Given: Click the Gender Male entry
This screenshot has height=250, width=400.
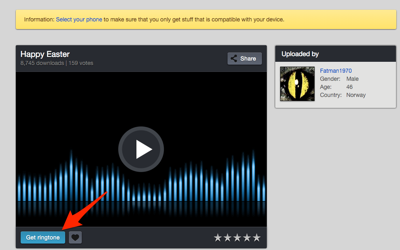Looking at the screenshot, I should pos(339,79).
